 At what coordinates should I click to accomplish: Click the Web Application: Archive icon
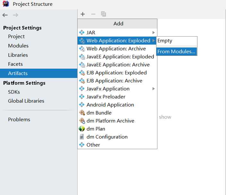pyautogui.click(x=82, y=49)
